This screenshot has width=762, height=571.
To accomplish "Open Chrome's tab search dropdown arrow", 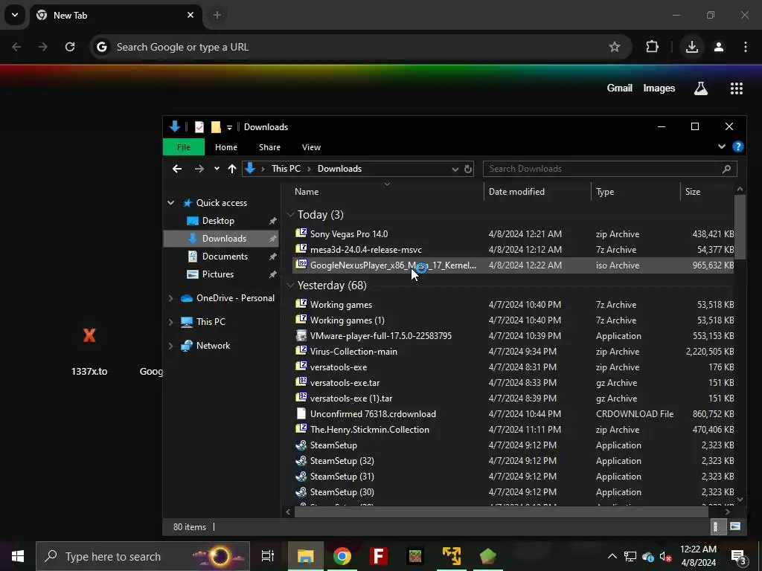I will click(15, 15).
